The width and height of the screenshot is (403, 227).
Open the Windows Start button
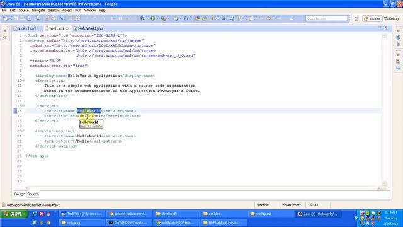tap(14, 214)
